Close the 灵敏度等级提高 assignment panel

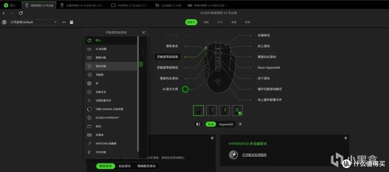[143, 32]
